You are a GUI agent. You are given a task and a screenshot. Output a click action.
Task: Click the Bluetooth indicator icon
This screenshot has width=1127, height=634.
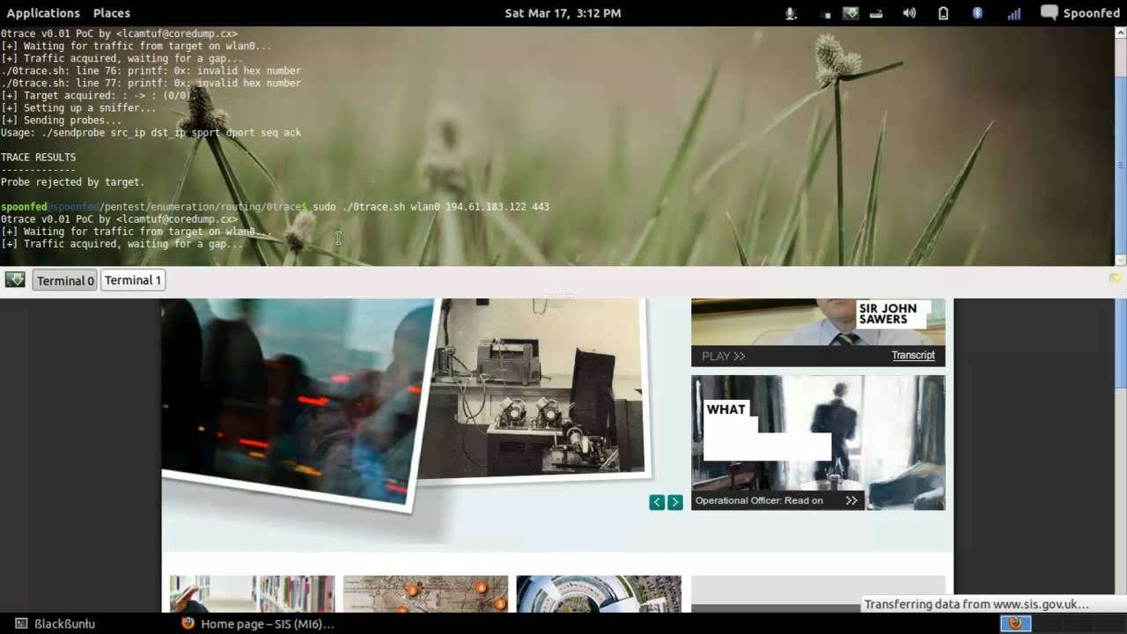(977, 13)
